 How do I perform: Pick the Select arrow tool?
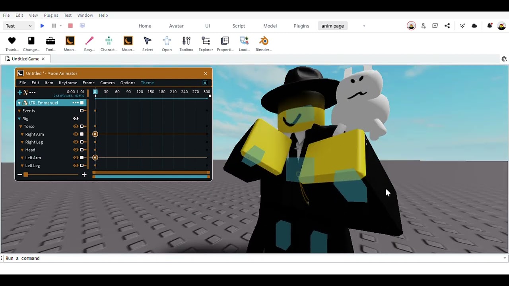(x=148, y=41)
